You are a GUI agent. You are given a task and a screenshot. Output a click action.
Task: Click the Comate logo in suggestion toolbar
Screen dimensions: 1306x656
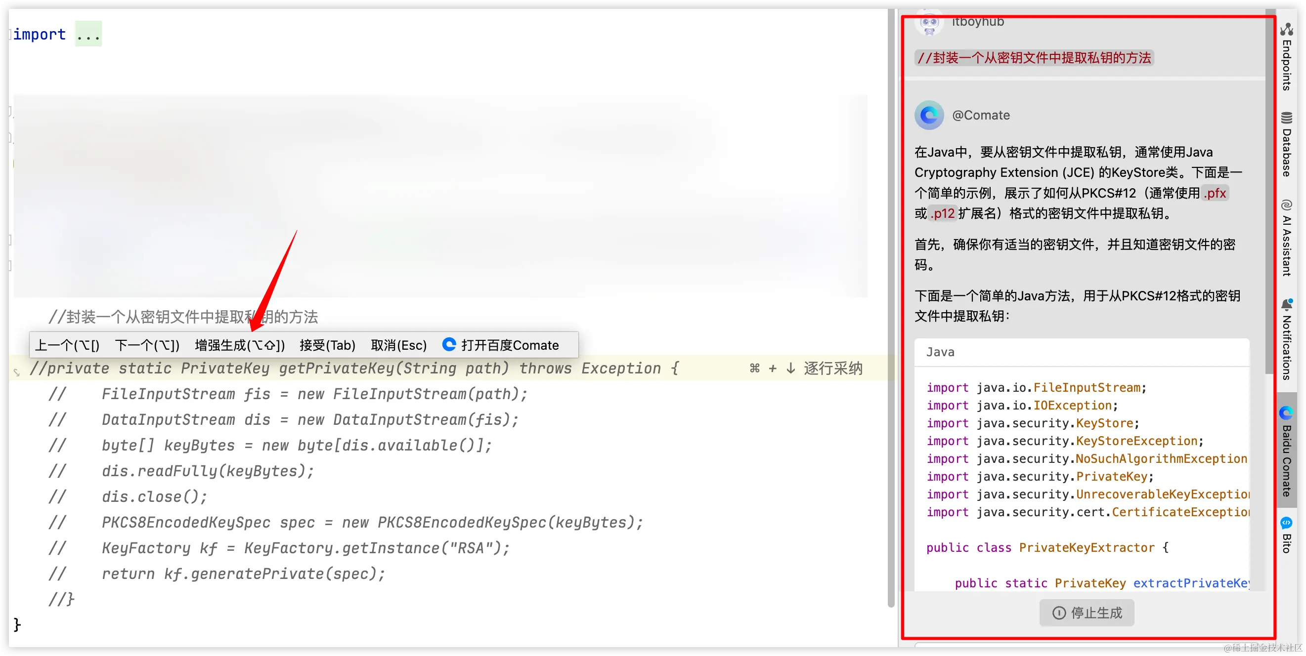[449, 344]
